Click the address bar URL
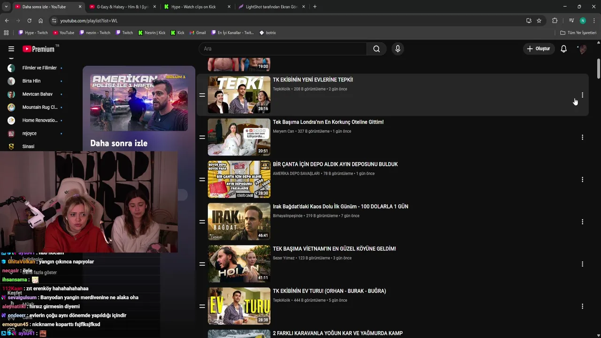This screenshot has width=601, height=338. [x=89, y=21]
